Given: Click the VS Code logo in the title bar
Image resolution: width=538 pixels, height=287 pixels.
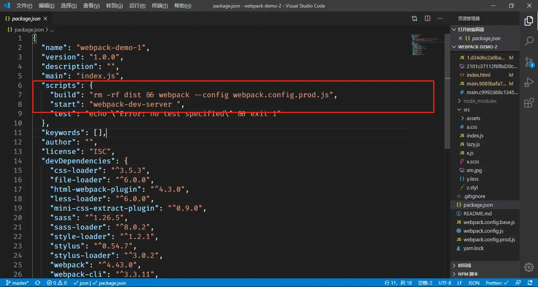Looking at the screenshot, I should tap(7, 6).
